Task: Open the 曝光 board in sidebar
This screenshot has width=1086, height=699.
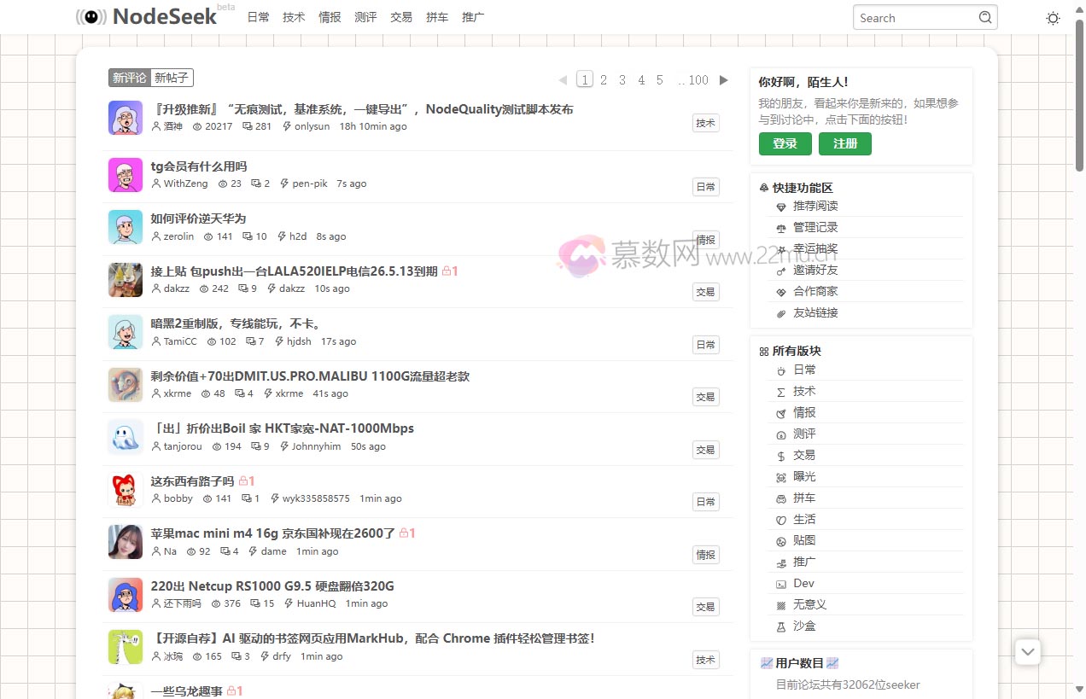Action: tap(803, 476)
